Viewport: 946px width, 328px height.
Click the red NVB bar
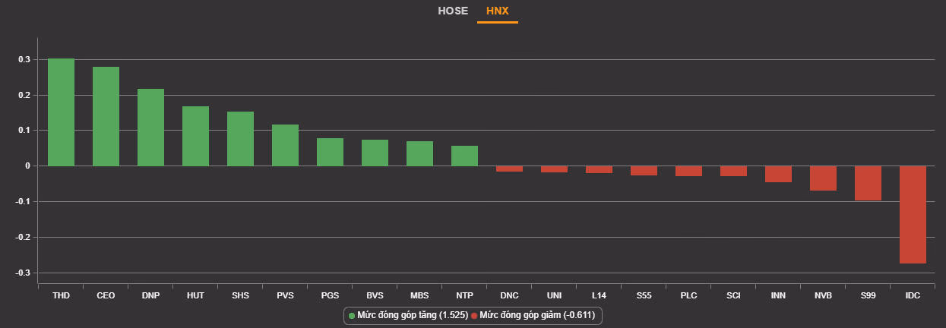pos(823,178)
